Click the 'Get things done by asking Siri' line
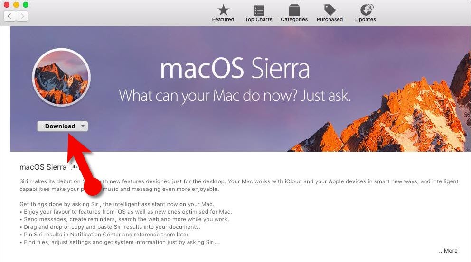471x262 pixels. pos(117,204)
